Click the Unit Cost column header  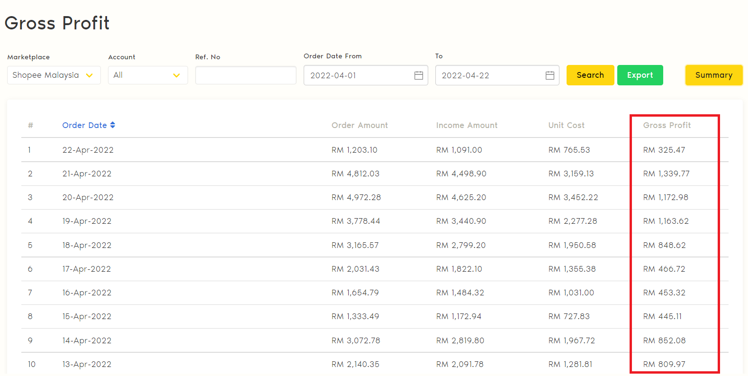tap(566, 125)
